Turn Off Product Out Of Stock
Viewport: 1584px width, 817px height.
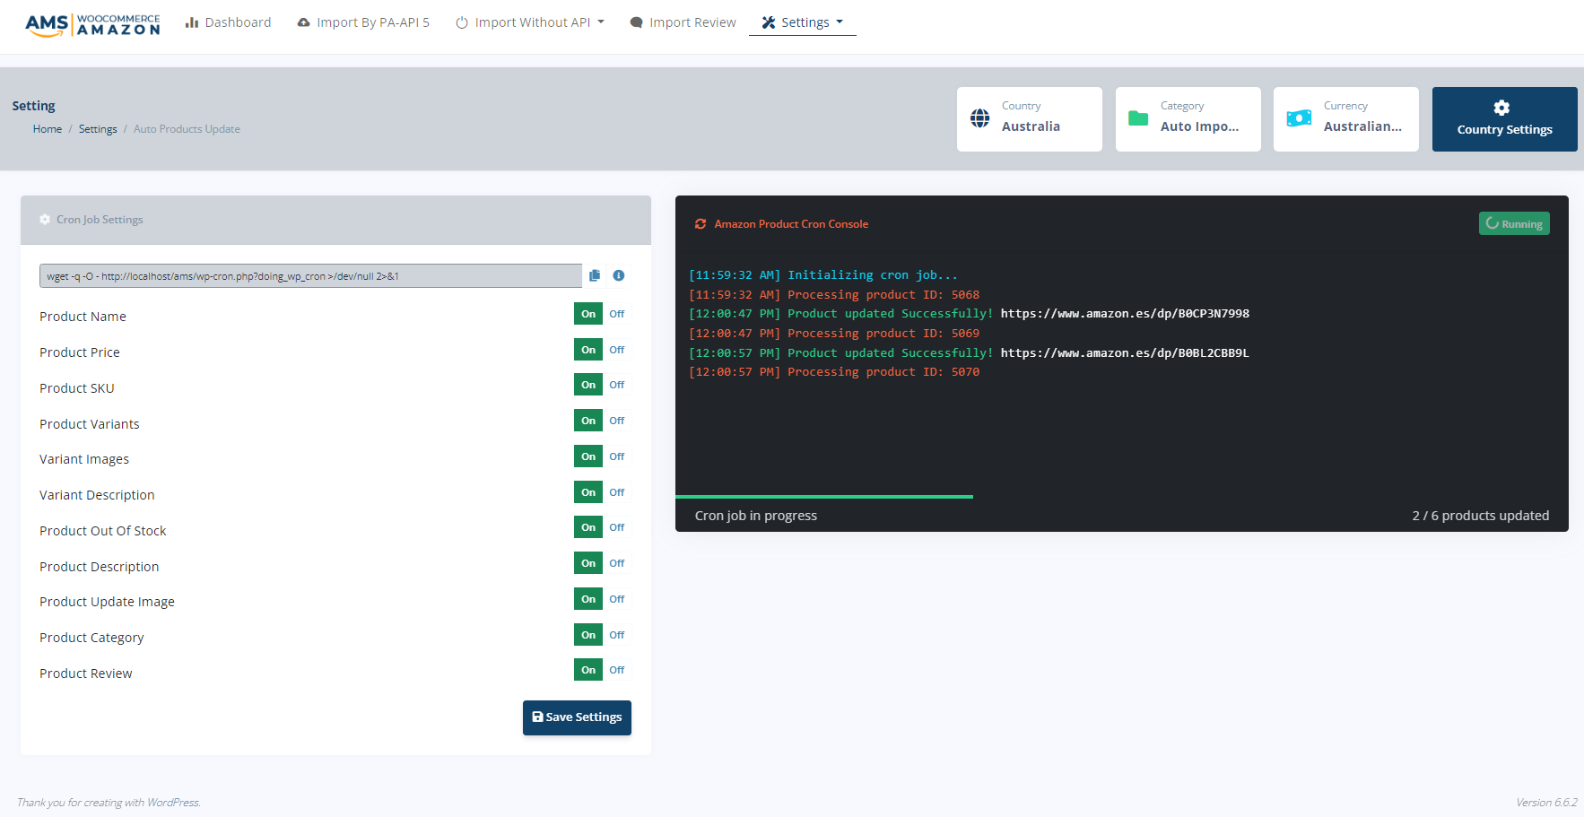pyautogui.click(x=617, y=527)
